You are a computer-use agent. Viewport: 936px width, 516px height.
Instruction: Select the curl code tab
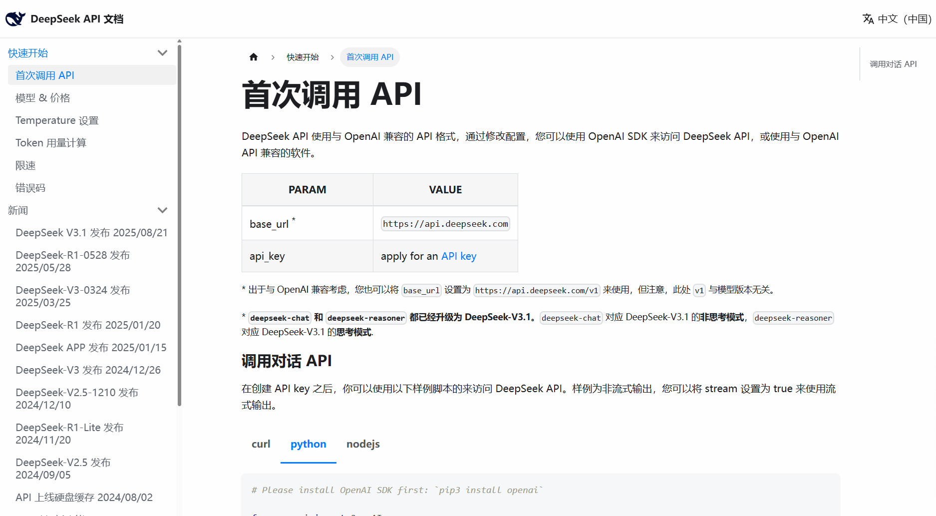coord(261,444)
